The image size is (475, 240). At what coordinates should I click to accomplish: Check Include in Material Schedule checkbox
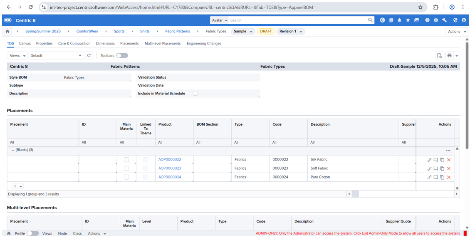195,93
